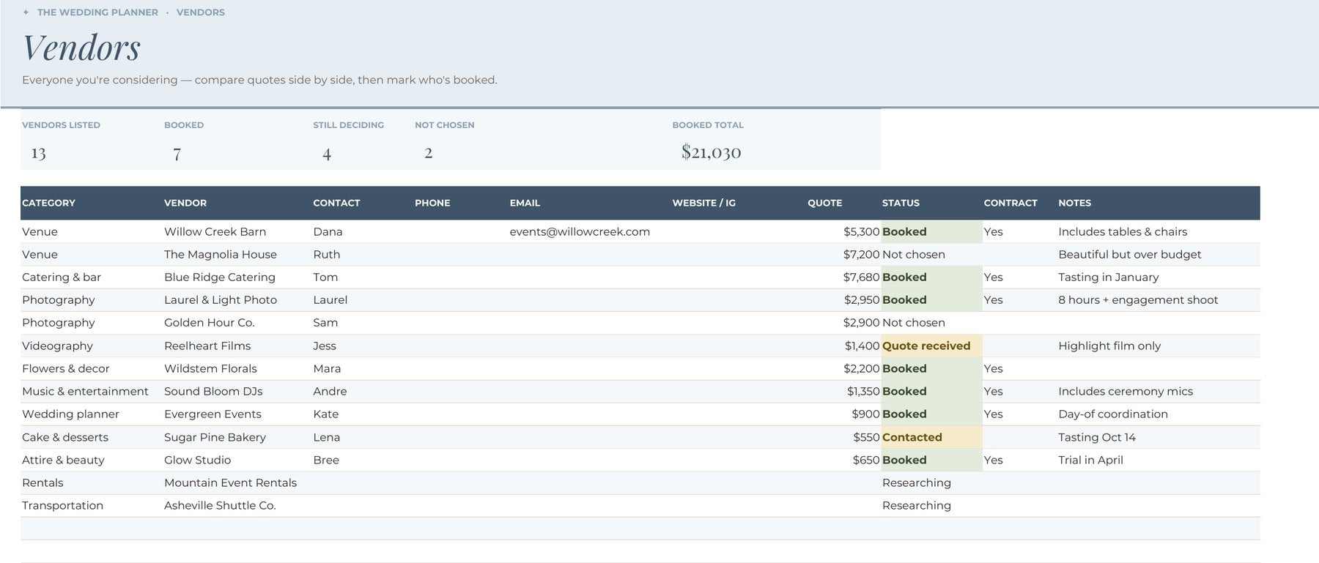The width and height of the screenshot is (1319, 563).
Task: Select the Category column header
Action: pyautogui.click(x=48, y=203)
